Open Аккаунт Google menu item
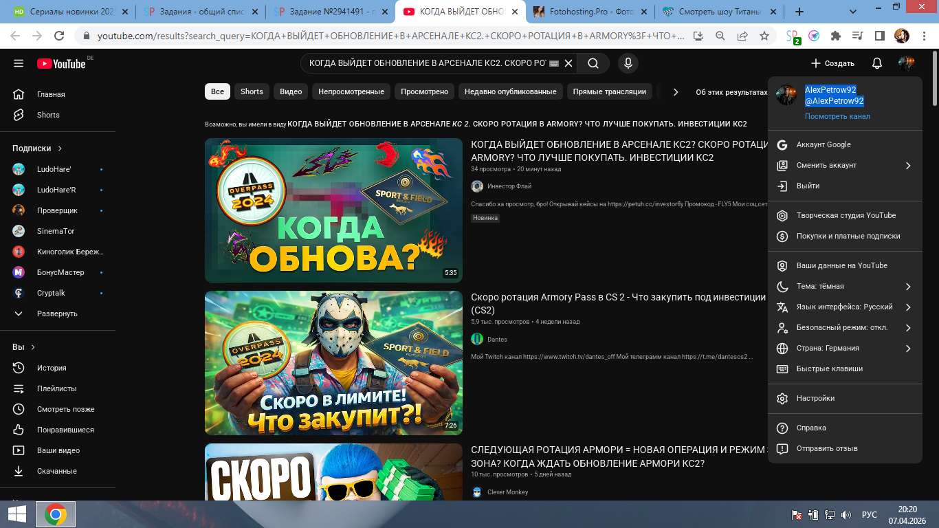Viewport: 939px width, 528px height. pos(845,144)
